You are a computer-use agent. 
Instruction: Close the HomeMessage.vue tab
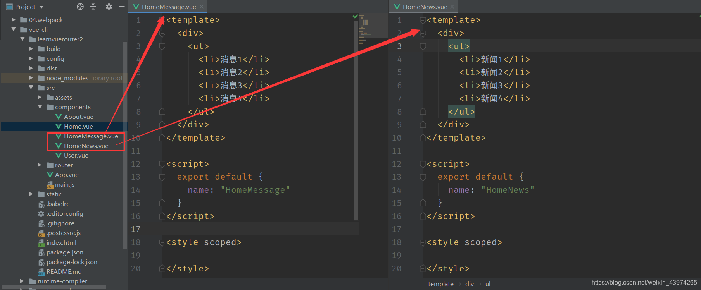pos(202,7)
